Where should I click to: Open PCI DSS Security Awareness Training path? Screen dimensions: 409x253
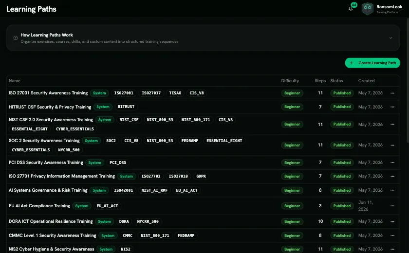click(46, 163)
